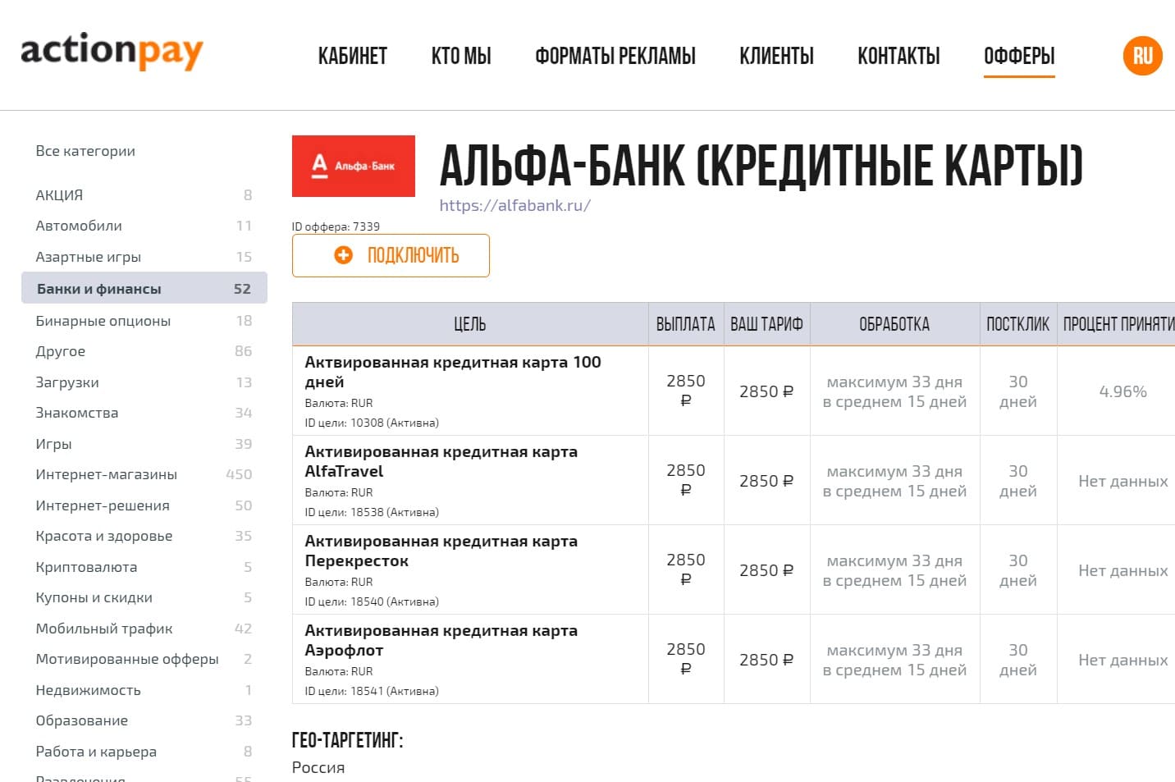
Task: Navigate to КЛИЕНТЫ section
Action: [776, 56]
